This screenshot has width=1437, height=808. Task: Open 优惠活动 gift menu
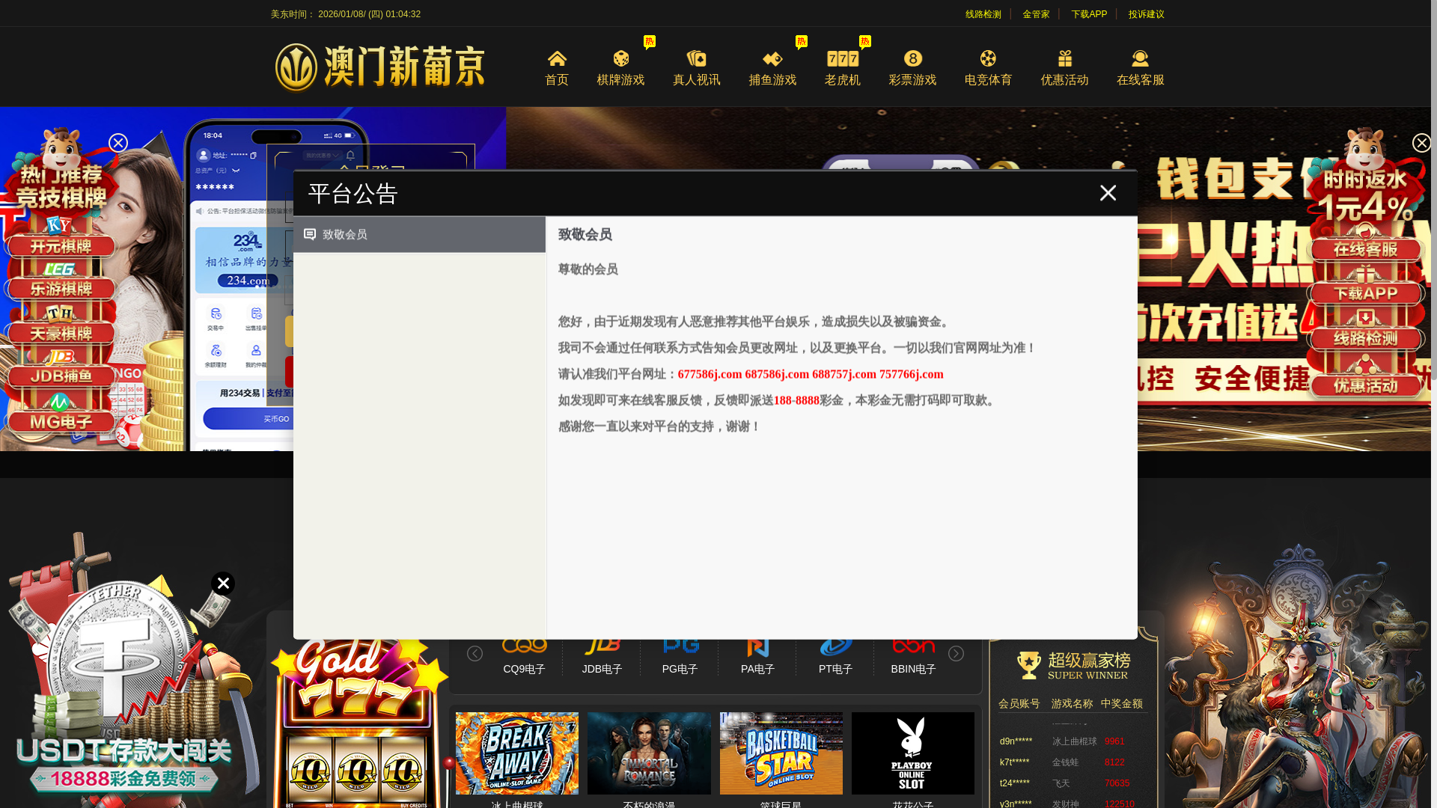(x=1064, y=68)
